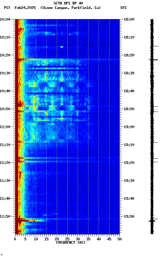Click the 19:40 UTC time label
This screenshot has height=258, width=165.
129,199
